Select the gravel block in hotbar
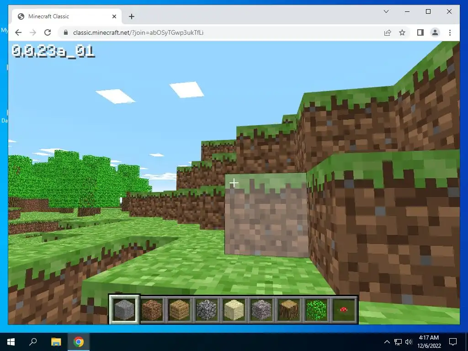Screen dimensions: 468x351 point(261,310)
